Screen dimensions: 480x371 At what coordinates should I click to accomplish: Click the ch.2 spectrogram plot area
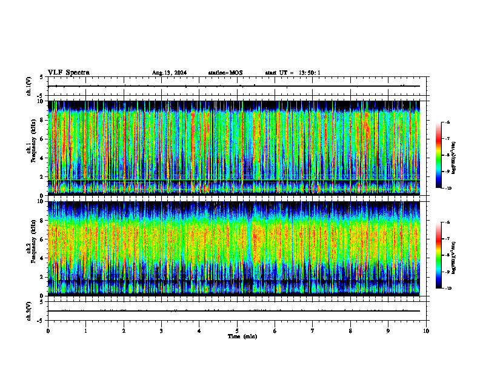(x=234, y=249)
